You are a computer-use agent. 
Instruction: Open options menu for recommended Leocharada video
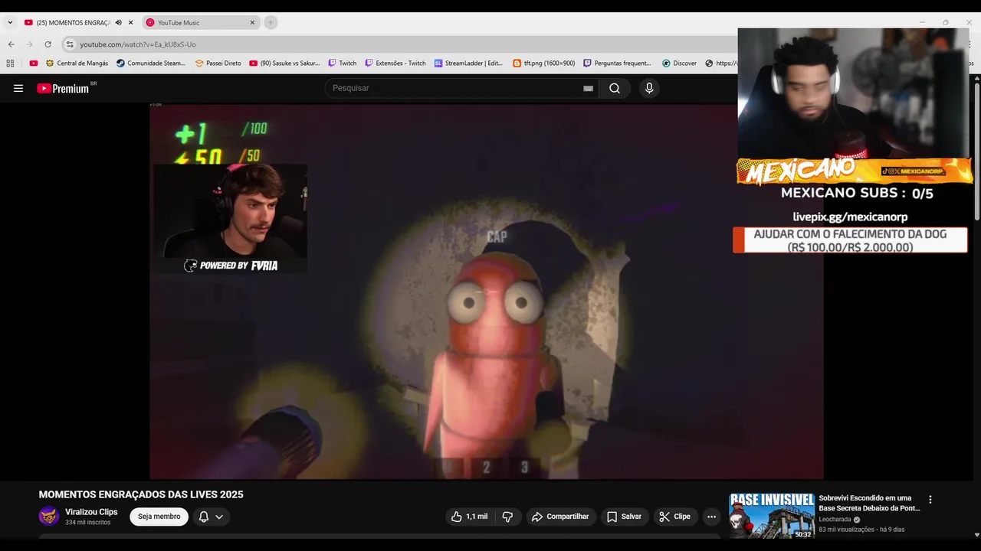[930, 500]
